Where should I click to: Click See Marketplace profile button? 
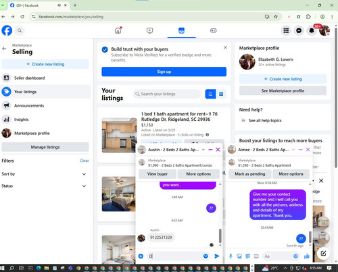[x=283, y=90]
